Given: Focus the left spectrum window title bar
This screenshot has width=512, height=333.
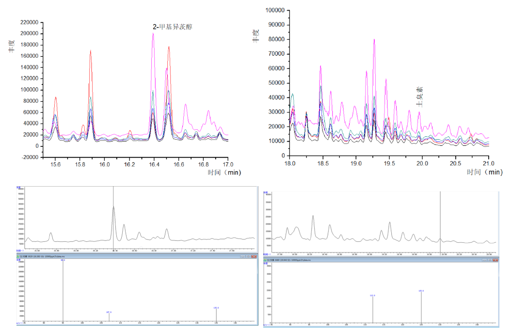Looking at the screenshot, I should coord(121,255).
